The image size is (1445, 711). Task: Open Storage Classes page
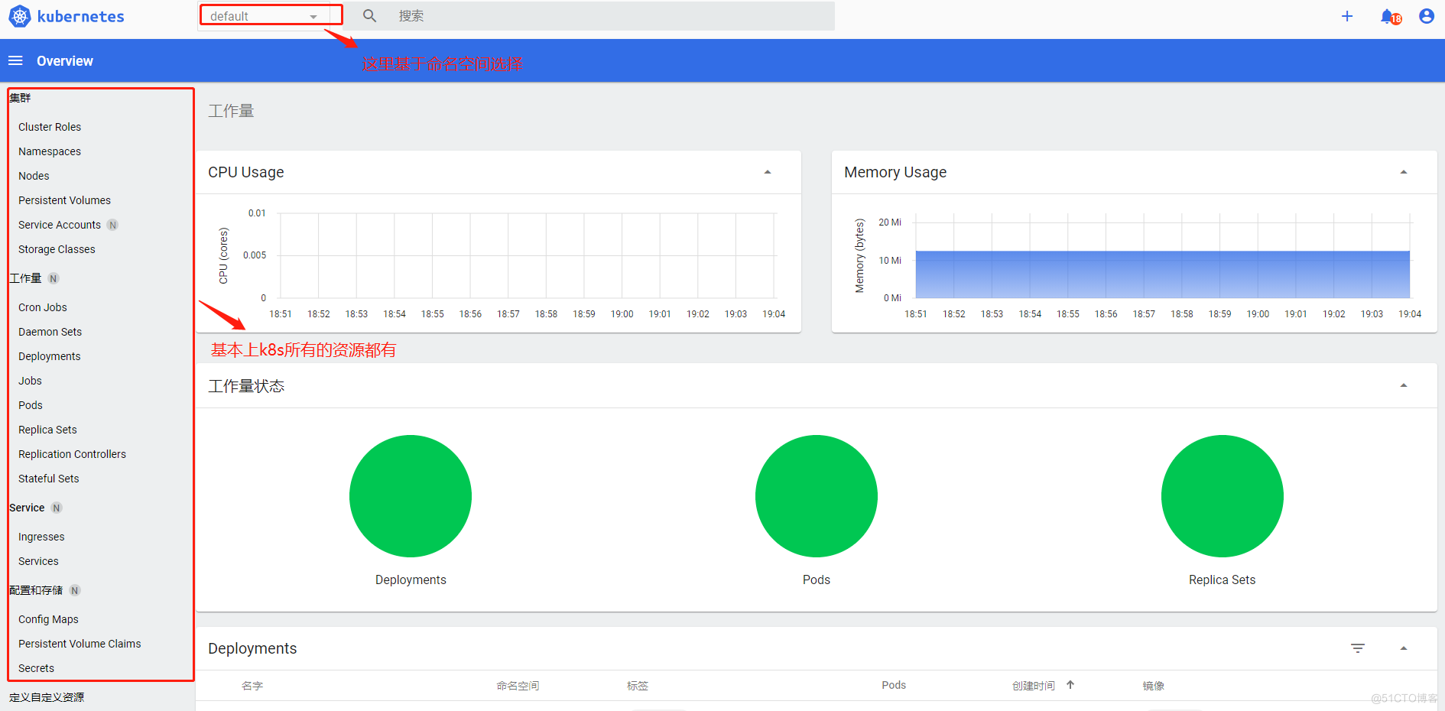(57, 249)
